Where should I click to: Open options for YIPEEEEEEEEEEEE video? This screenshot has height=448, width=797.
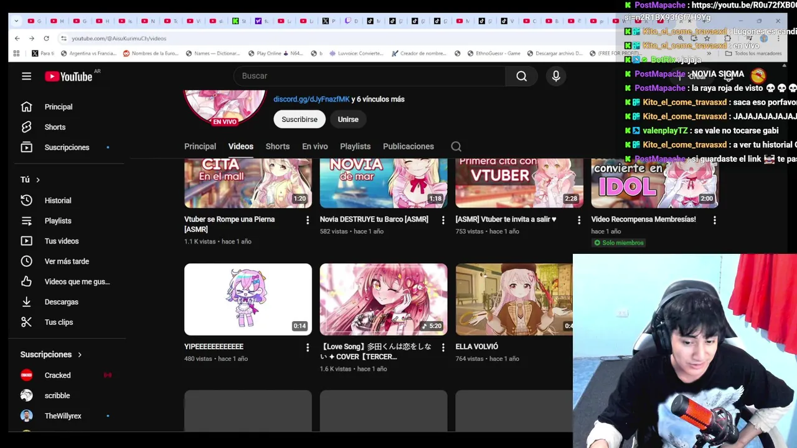307,347
